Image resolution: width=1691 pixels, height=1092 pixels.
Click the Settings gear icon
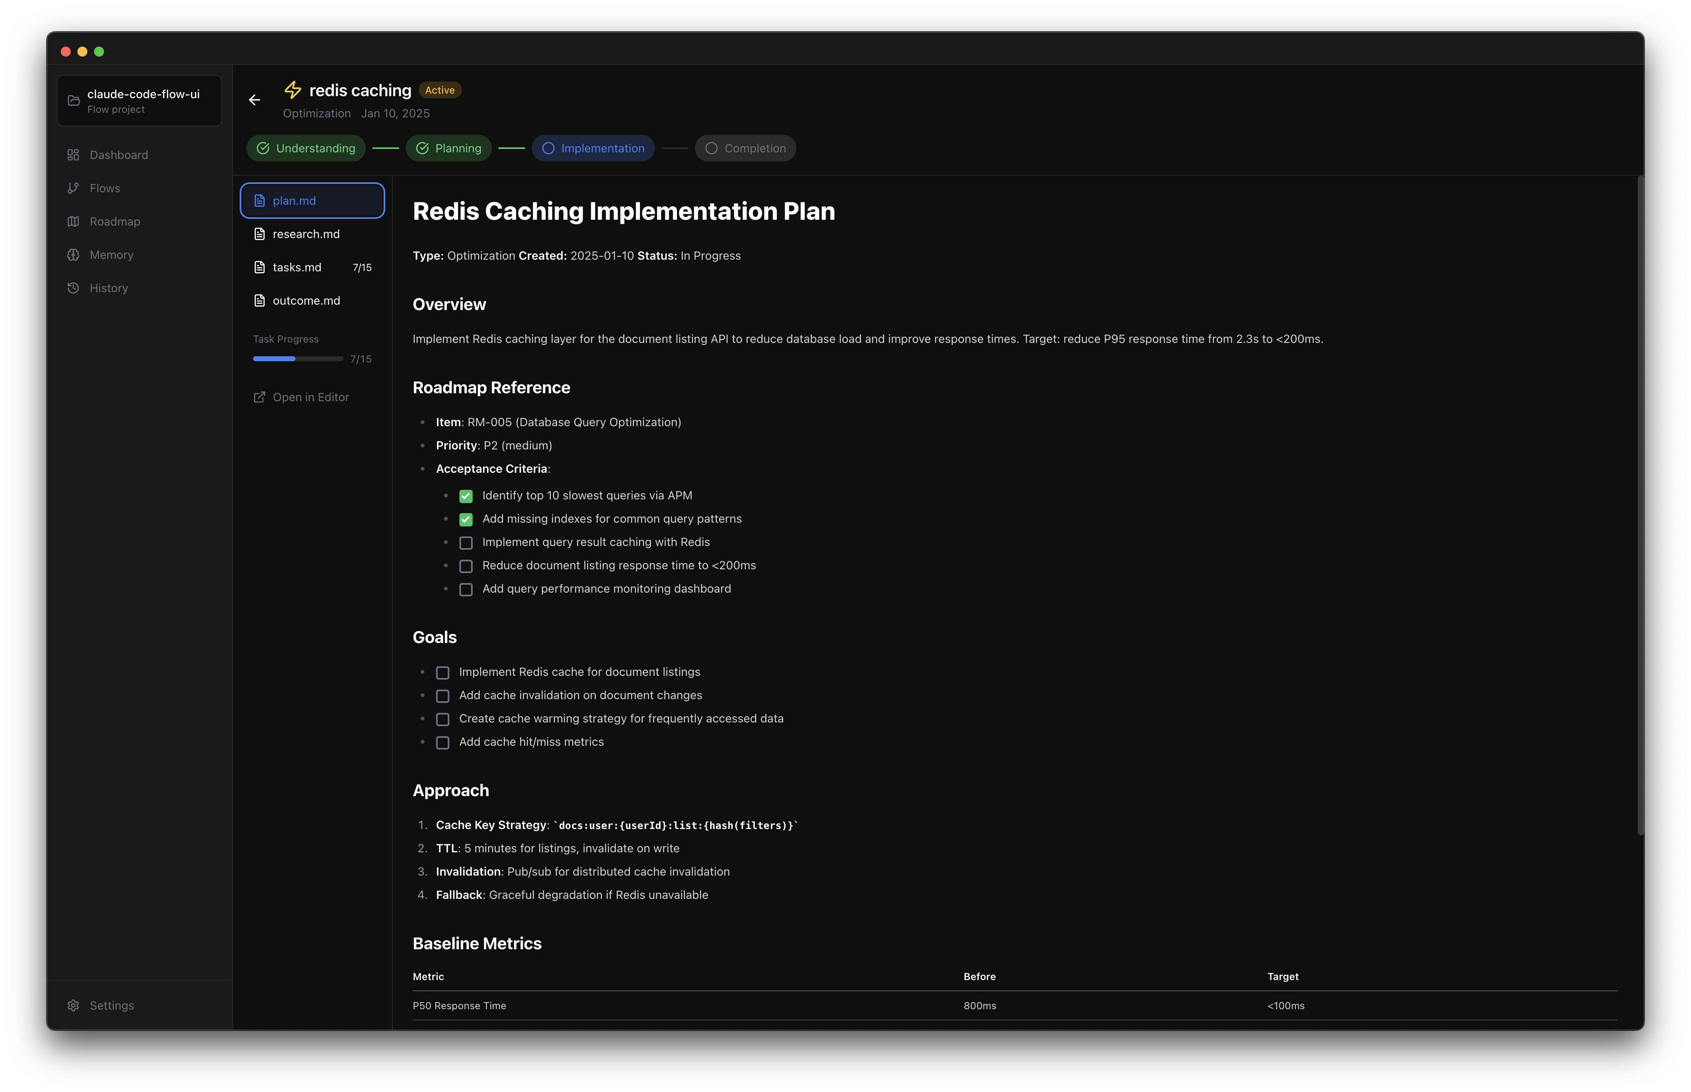(73, 1005)
